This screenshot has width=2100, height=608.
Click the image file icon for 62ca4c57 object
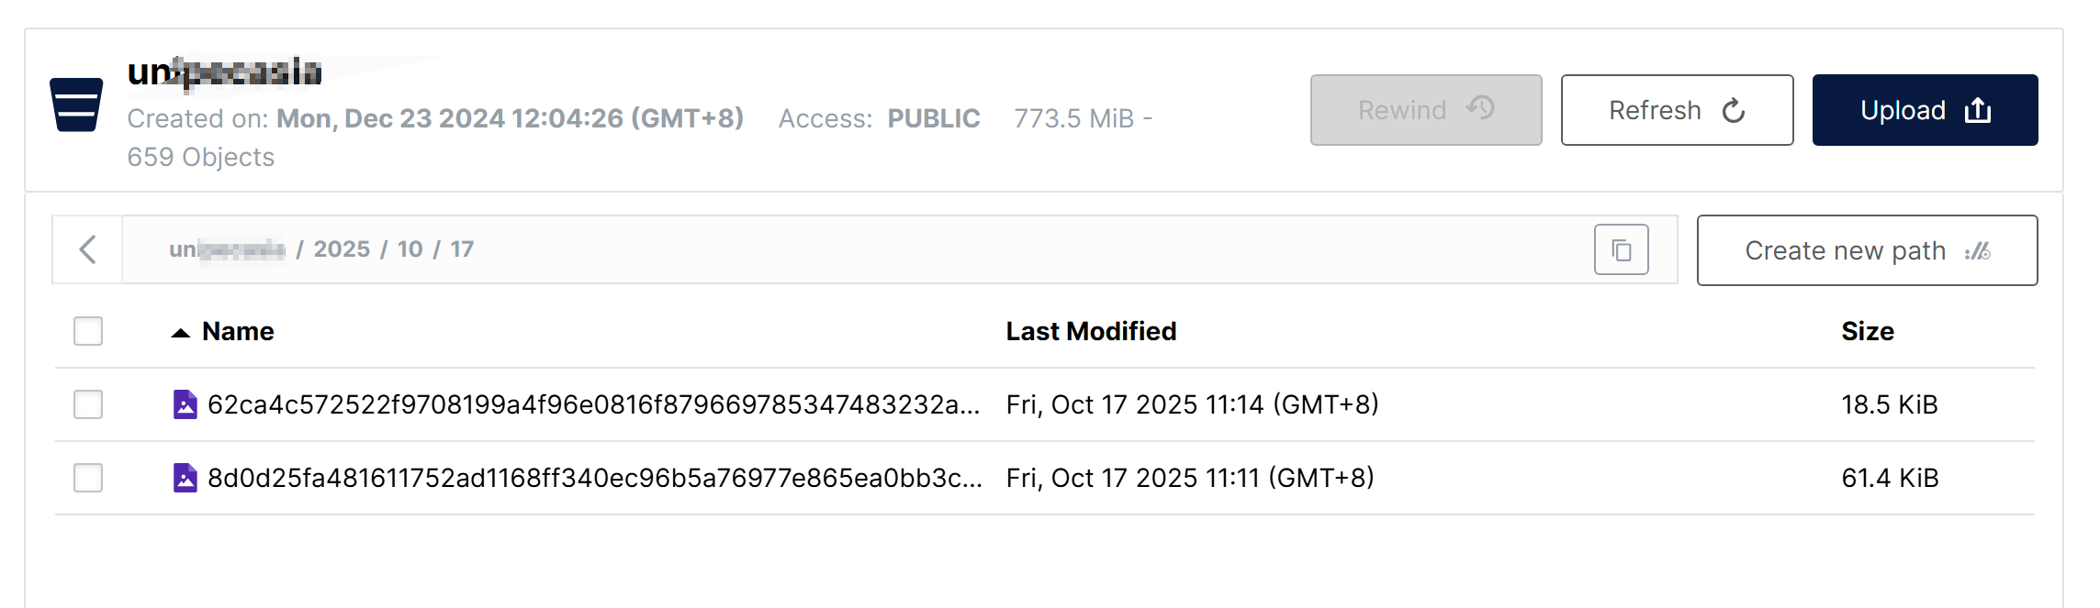185,404
